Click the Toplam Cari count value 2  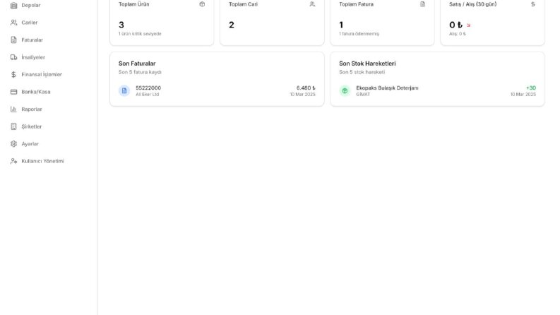tap(232, 25)
